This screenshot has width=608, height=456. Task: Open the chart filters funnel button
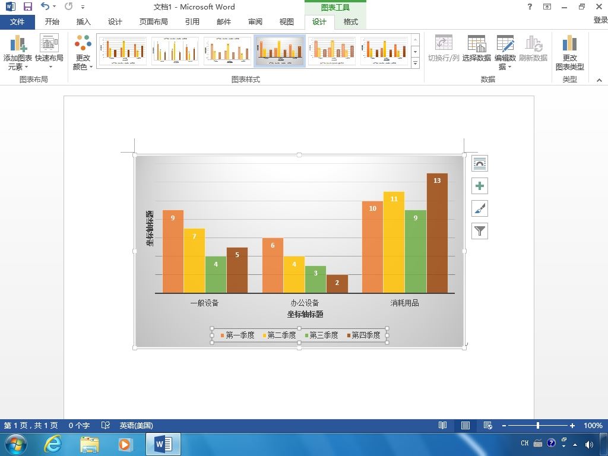[480, 231]
